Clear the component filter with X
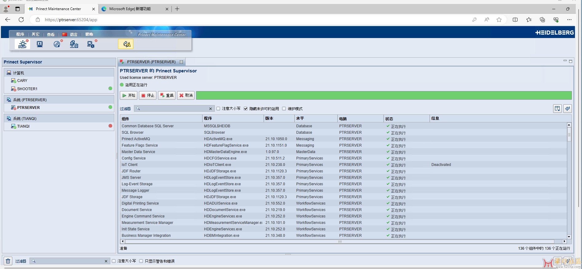 (x=210, y=109)
